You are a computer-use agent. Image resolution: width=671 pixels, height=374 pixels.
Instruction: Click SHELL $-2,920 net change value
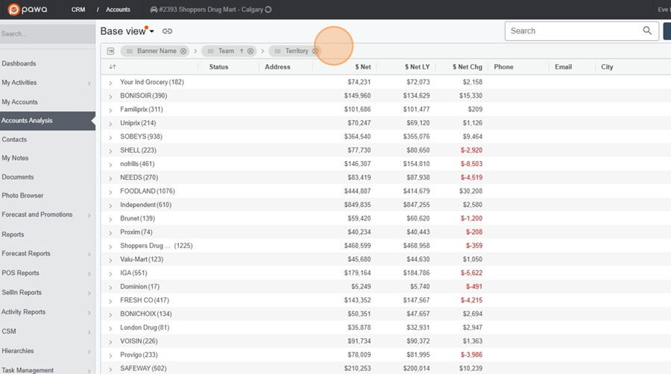tap(472, 150)
